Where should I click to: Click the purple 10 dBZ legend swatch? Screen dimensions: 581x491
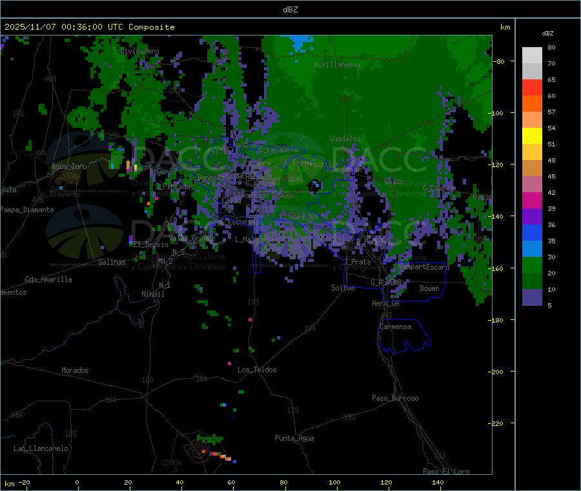[532, 297]
